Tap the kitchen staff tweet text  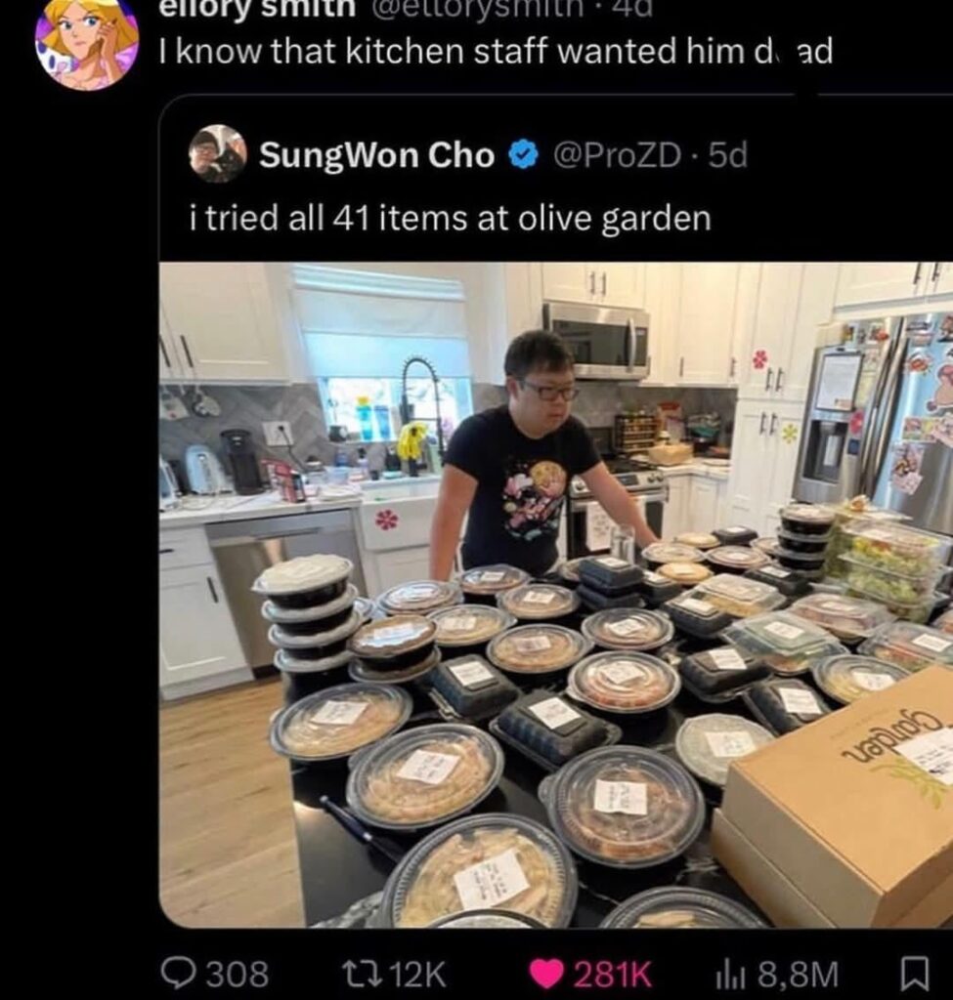click(x=496, y=52)
